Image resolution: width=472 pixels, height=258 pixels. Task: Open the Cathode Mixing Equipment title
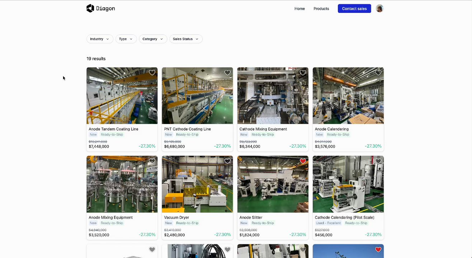click(x=263, y=129)
